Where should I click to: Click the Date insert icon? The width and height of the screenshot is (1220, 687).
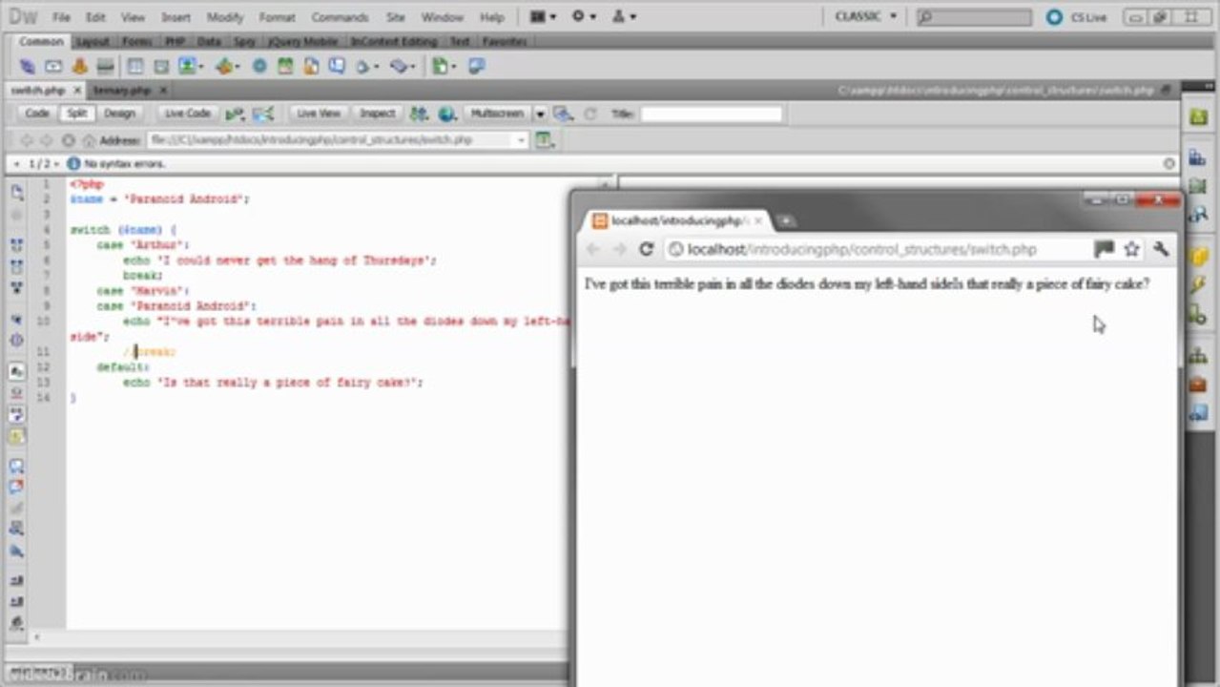coord(285,67)
